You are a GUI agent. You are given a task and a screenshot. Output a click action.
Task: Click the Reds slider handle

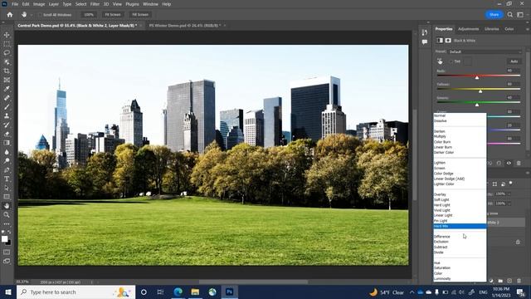(477, 77)
